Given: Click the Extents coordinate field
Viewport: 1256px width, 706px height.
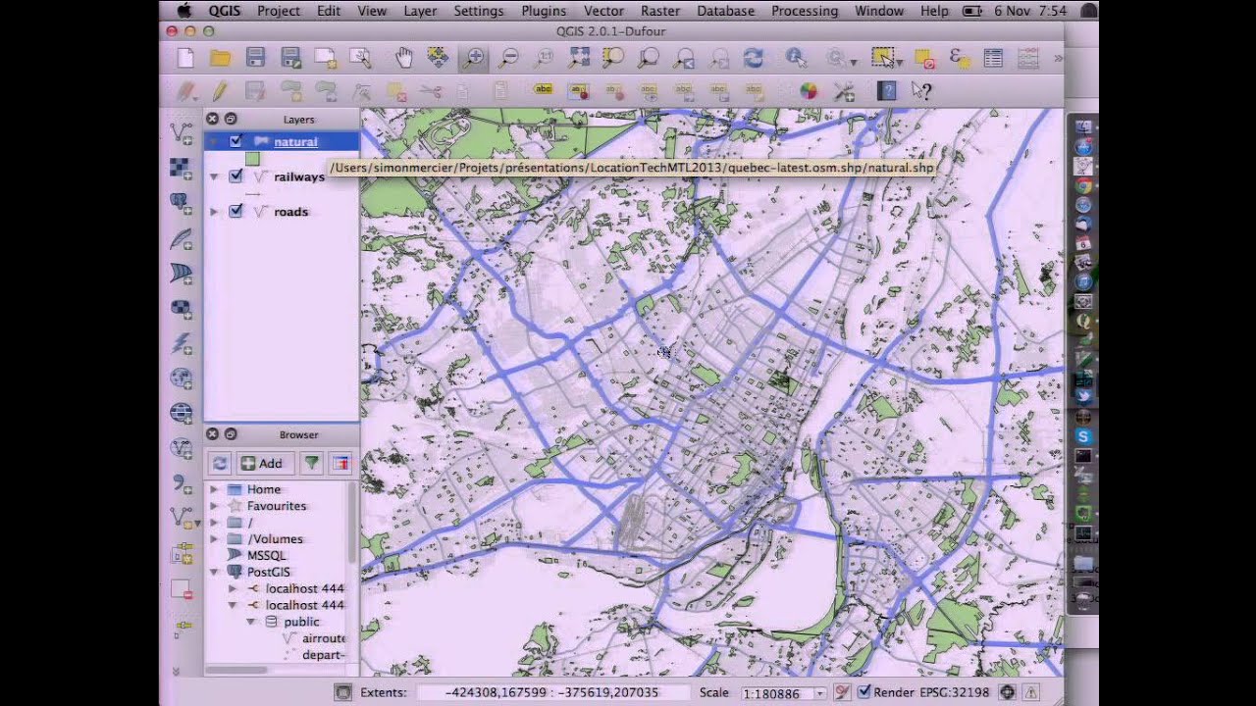Looking at the screenshot, I should 552,692.
